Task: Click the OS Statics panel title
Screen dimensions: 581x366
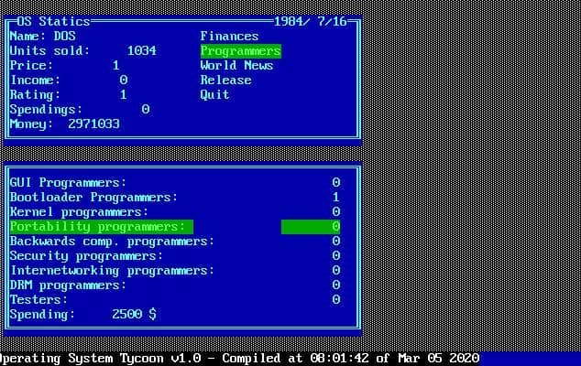Action: (x=53, y=21)
